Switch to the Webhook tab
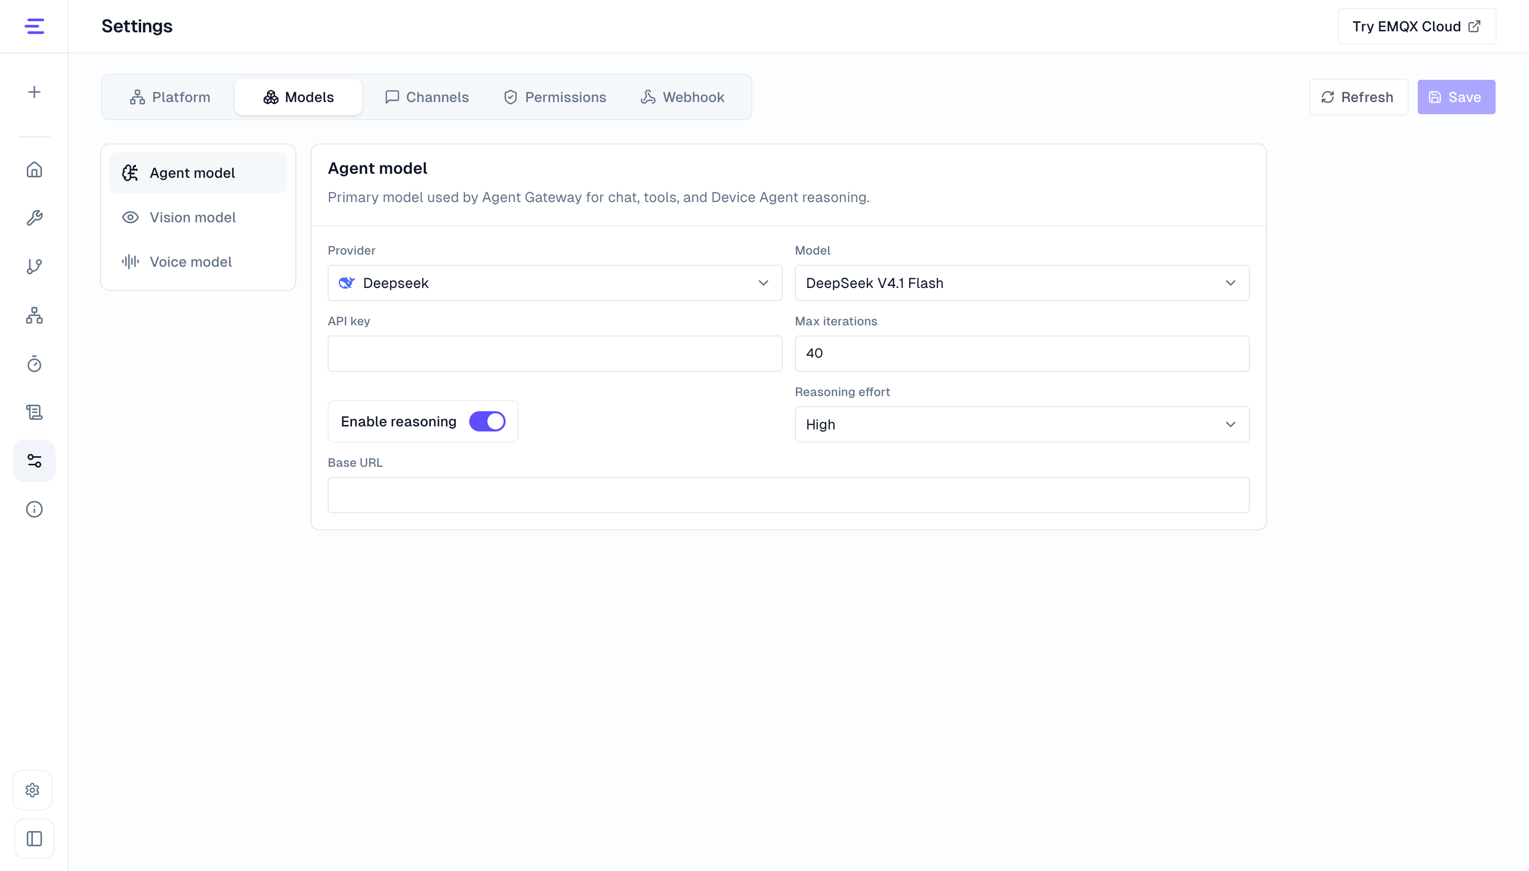This screenshot has height=871, width=1529. click(683, 97)
